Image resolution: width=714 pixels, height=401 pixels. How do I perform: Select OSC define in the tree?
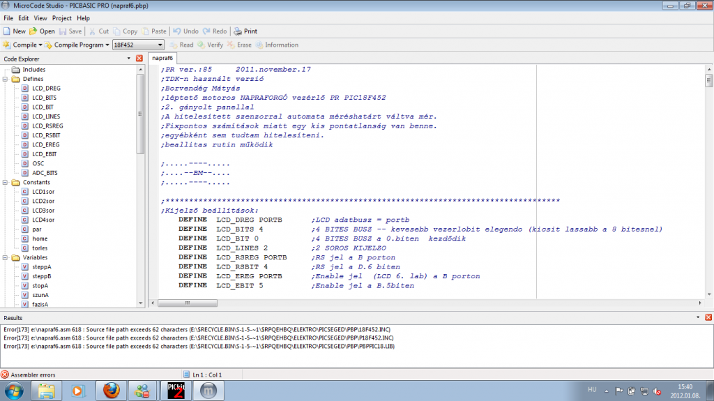point(33,164)
